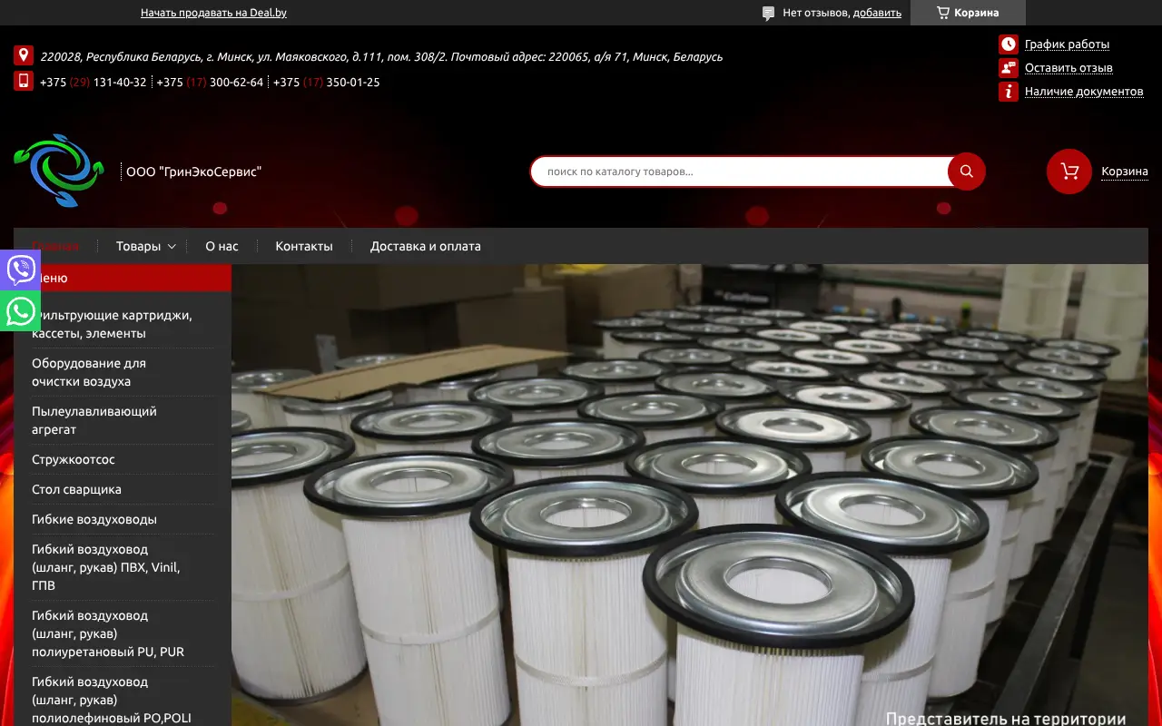The image size is (1162, 726).
Task: Expand the Товары dropdown menu
Action: (x=145, y=246)
